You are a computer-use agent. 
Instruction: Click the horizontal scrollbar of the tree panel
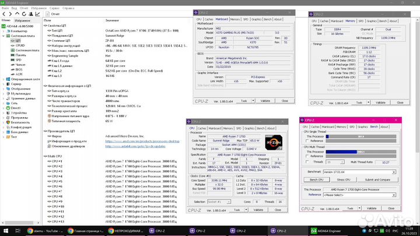(20, 223)
